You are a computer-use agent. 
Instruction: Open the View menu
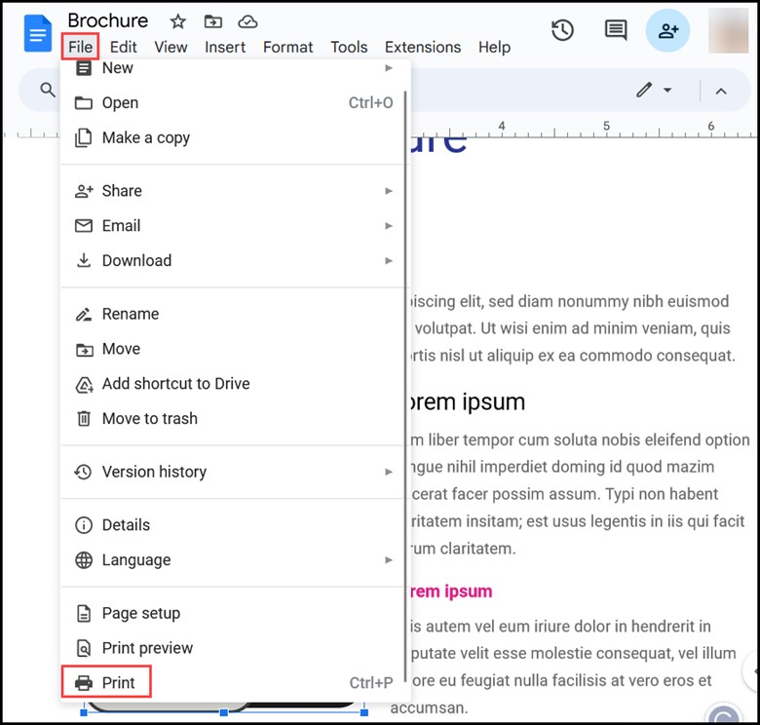pyautogui.click(x=171, y=47)
